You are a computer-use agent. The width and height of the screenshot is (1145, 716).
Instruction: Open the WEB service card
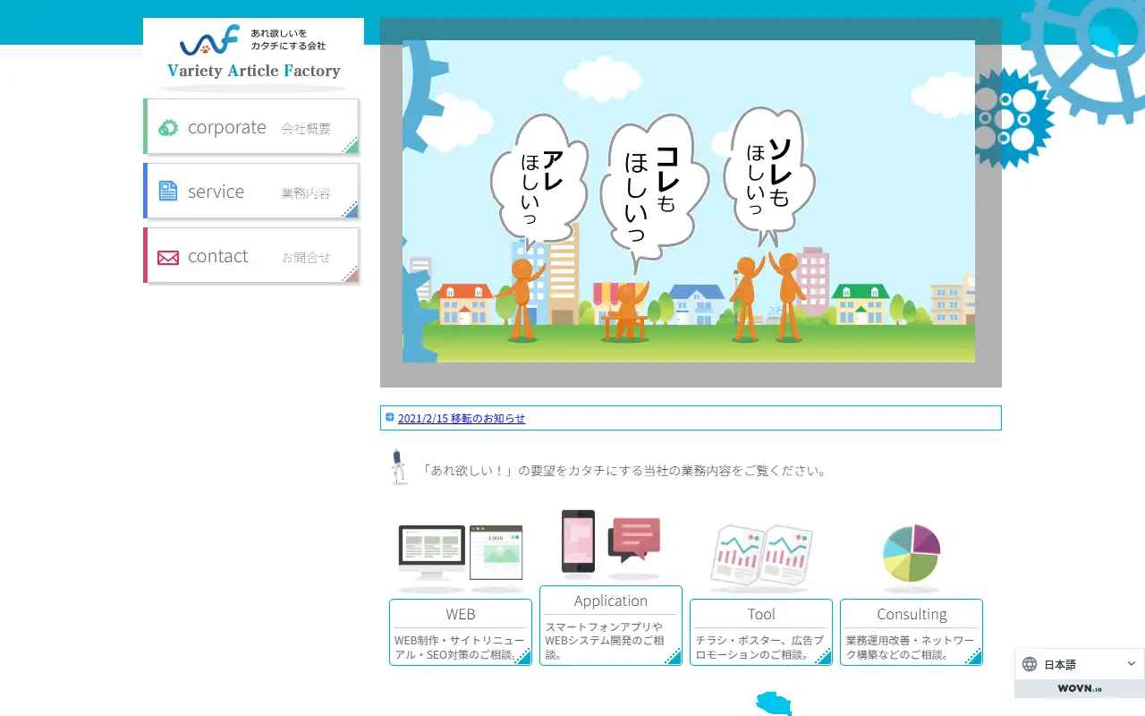pyautogui.click(x=461, y=632)
